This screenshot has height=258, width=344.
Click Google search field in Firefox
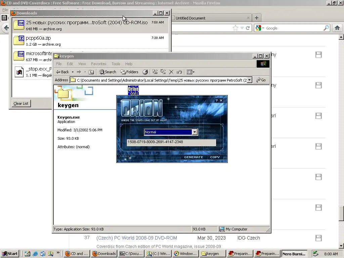pyautogui.click(x=294, y=28)
